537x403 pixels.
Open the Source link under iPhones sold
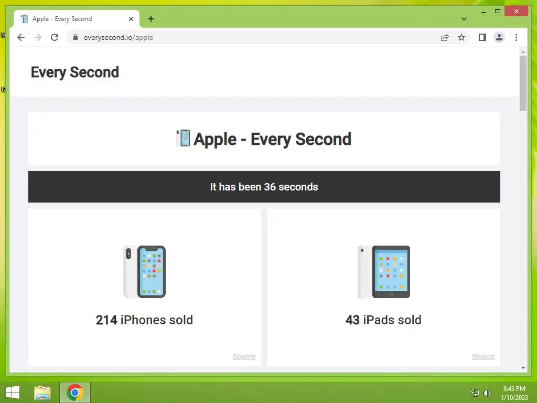pos(244,356)
